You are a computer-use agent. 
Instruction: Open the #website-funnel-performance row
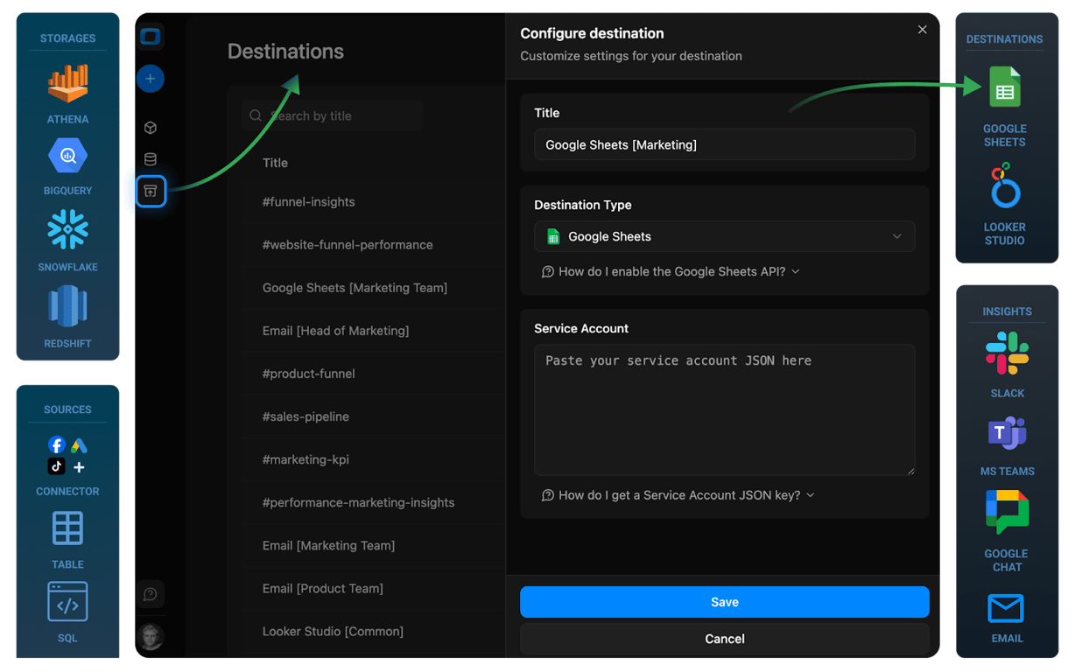tap(374, 245)
